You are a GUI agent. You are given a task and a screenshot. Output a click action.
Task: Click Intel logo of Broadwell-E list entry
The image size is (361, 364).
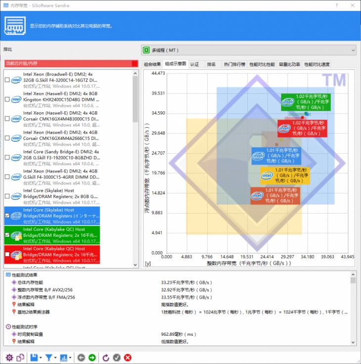tap(16, 80)
